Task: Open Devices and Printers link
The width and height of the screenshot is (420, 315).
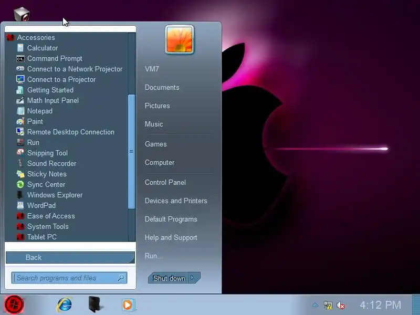Action: pos(176,201)
